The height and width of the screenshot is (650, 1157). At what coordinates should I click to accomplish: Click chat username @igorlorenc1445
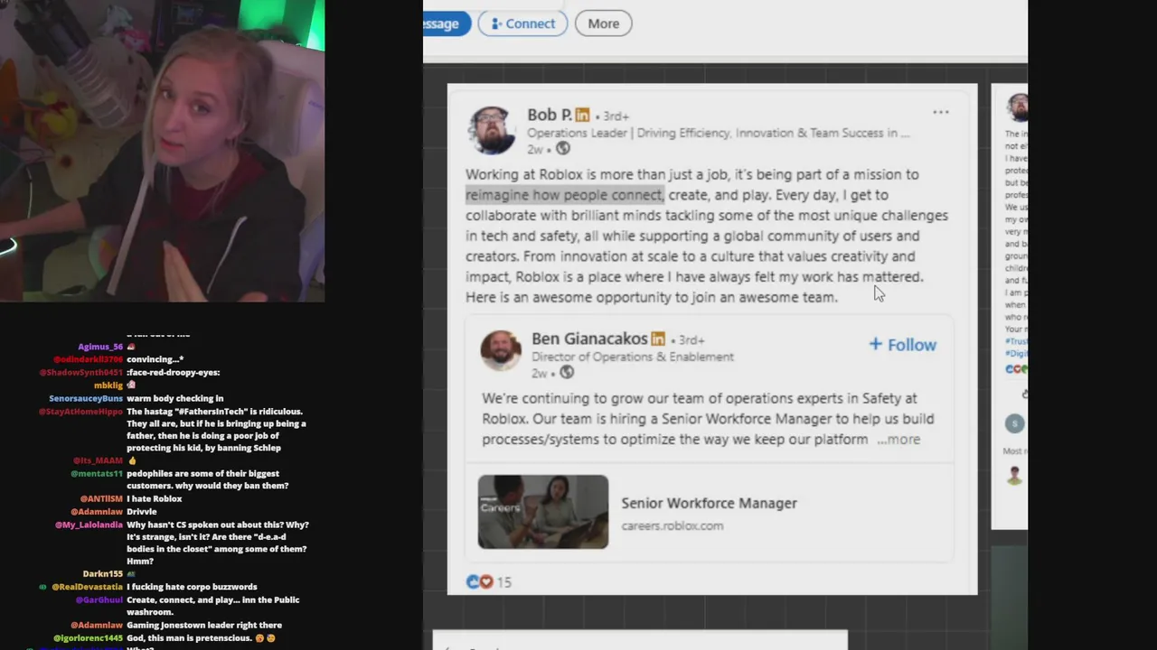pyautogui.click(x=88, y=638)
